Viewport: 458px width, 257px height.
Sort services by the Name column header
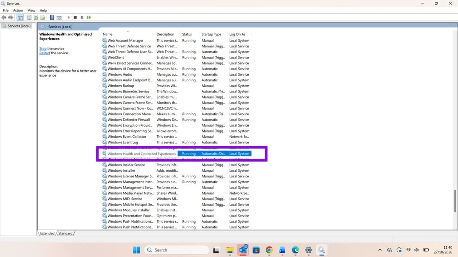pyautogui.click(x=128, y=34)
